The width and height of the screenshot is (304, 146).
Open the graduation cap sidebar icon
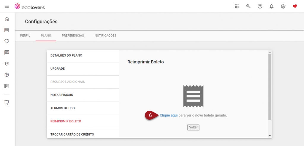(x=7, y=64)
